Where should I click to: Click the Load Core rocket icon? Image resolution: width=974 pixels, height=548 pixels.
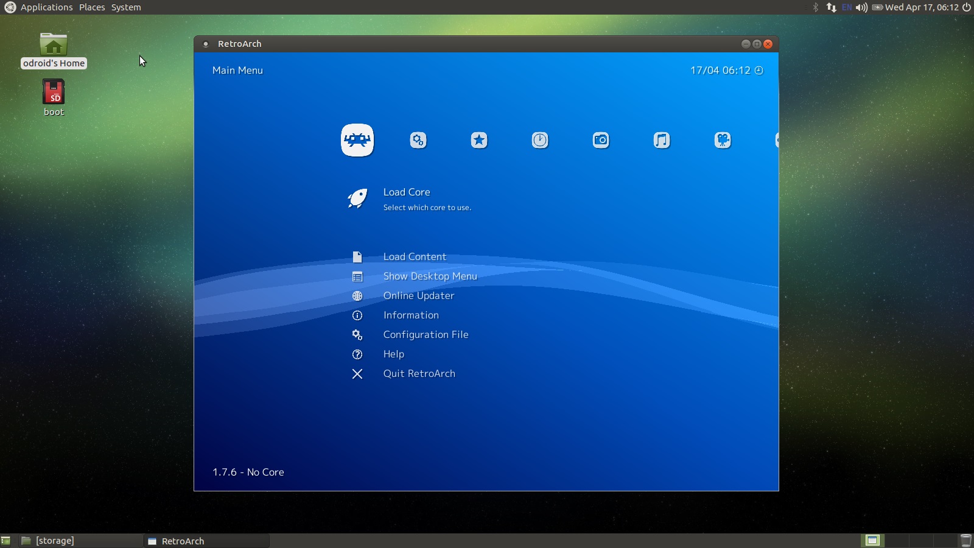coord(357,198)
